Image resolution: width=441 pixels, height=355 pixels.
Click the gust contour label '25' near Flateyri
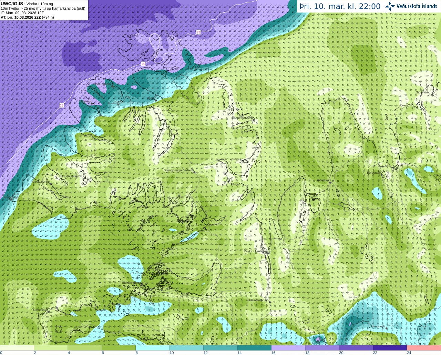[62, 105]
